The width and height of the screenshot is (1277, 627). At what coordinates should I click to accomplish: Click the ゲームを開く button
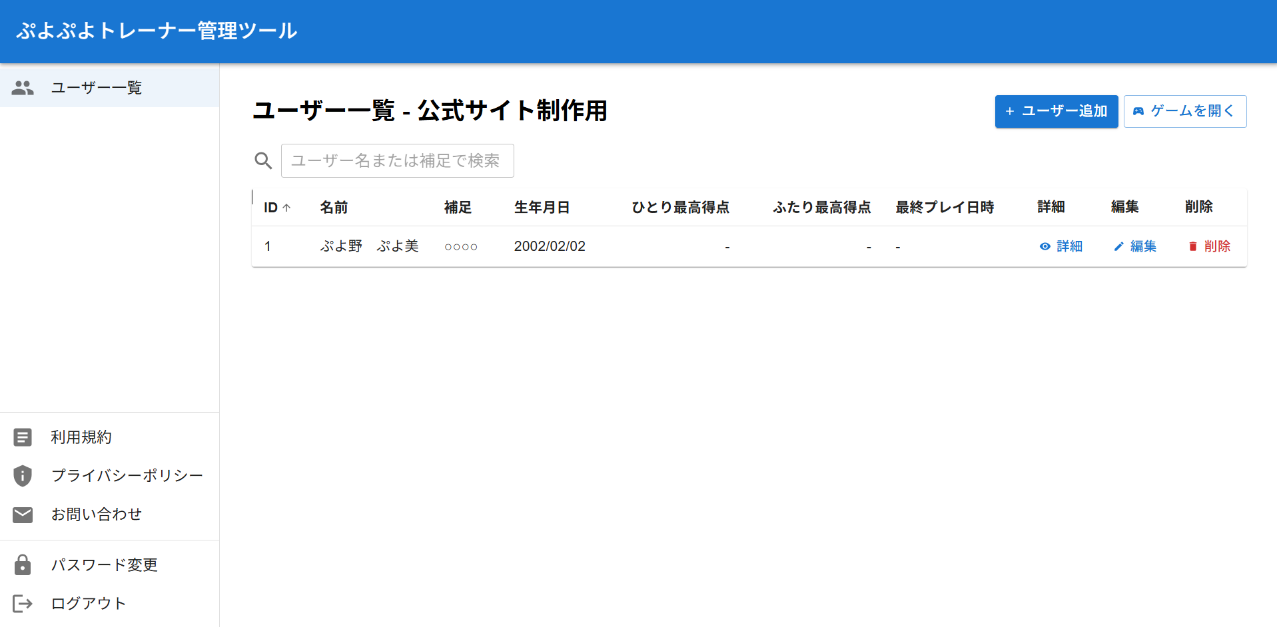1185,111
